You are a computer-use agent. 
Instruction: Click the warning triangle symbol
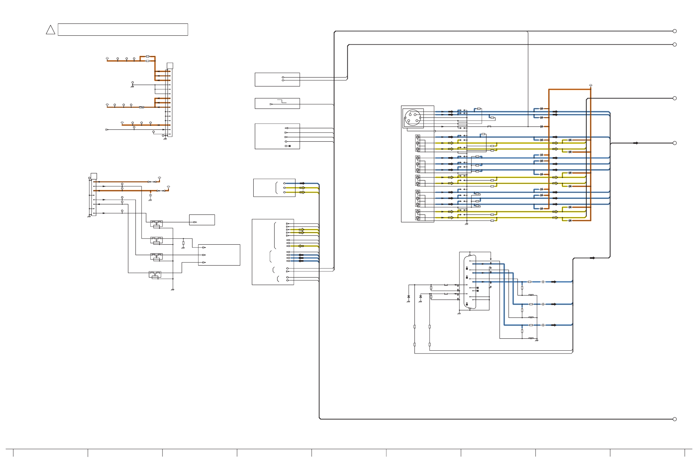coord(50,30)
